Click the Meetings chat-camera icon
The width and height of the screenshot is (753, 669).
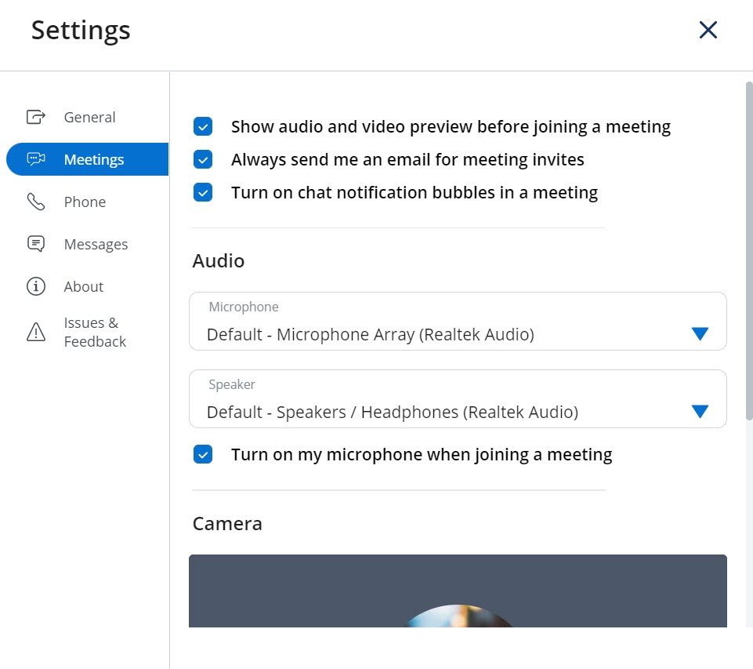[36, 159]
